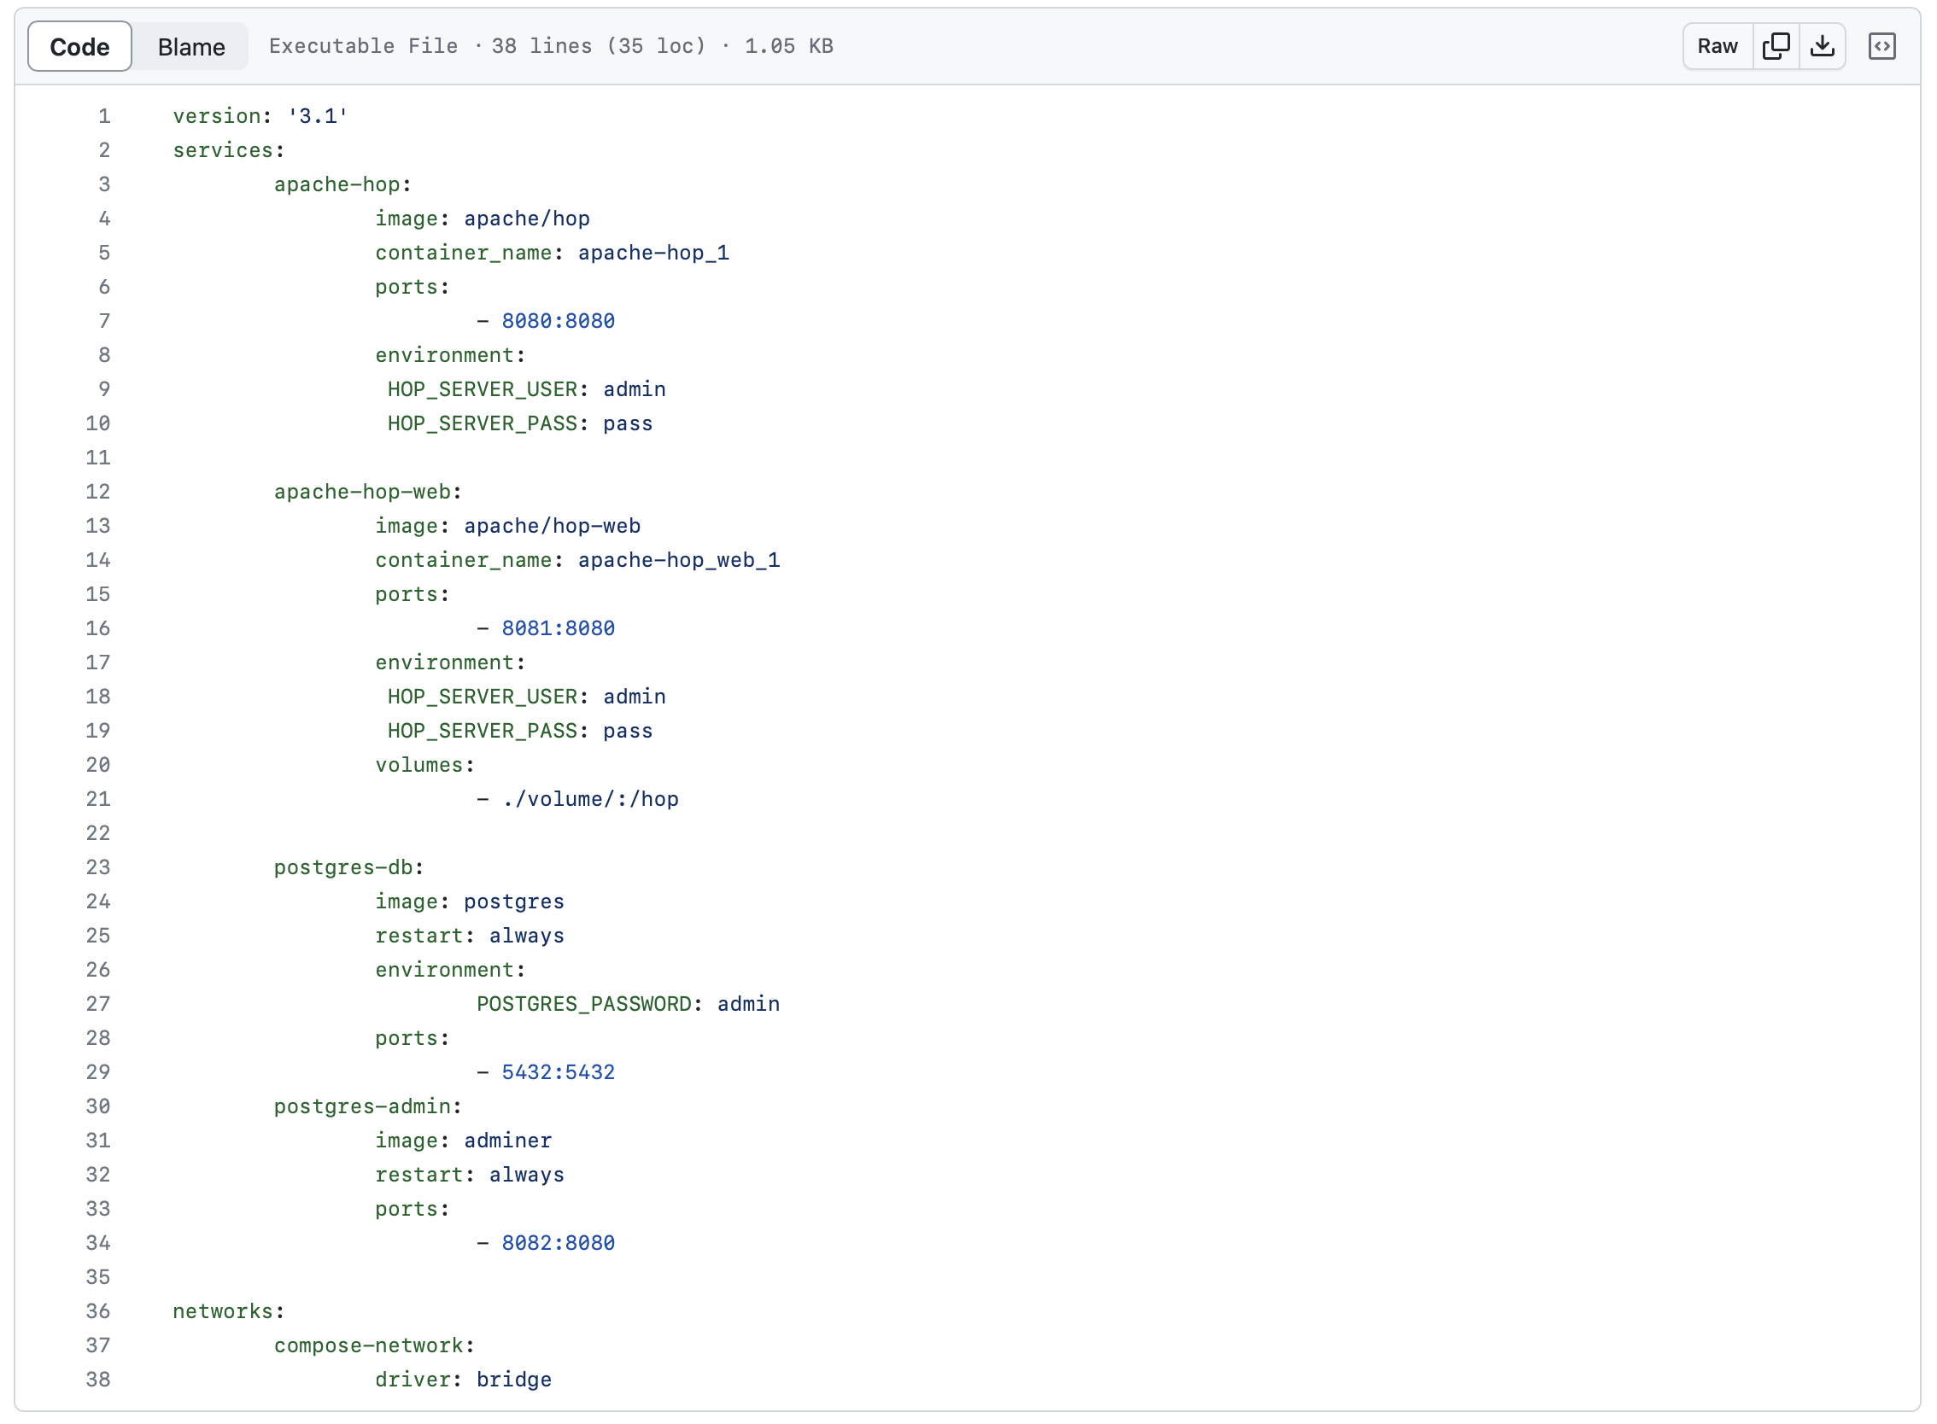The image size is (1937, 1424).
Task: Click the image: apache/hop line
Action: [482, 218]
